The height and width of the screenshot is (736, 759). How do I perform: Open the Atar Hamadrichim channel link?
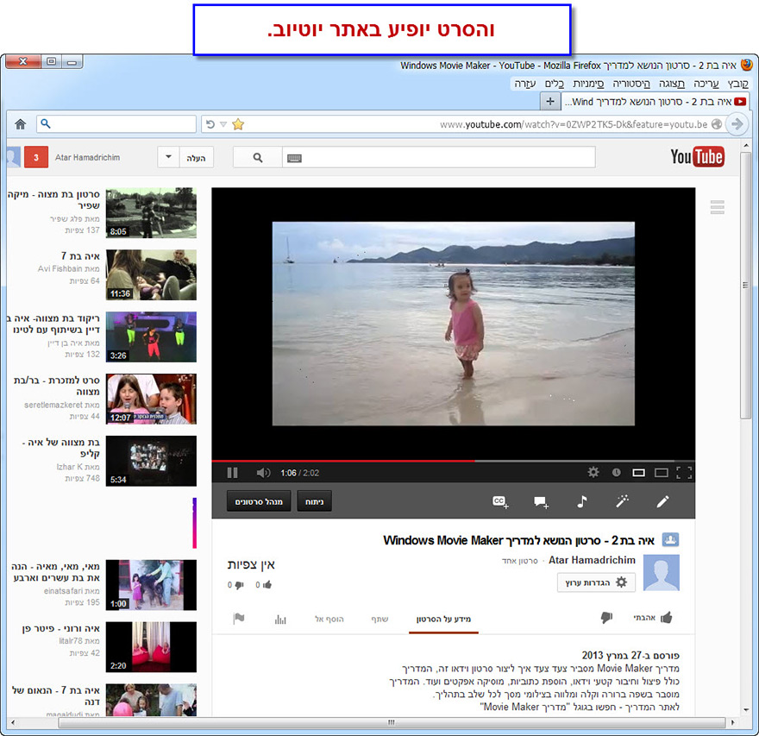coord(592,560)
